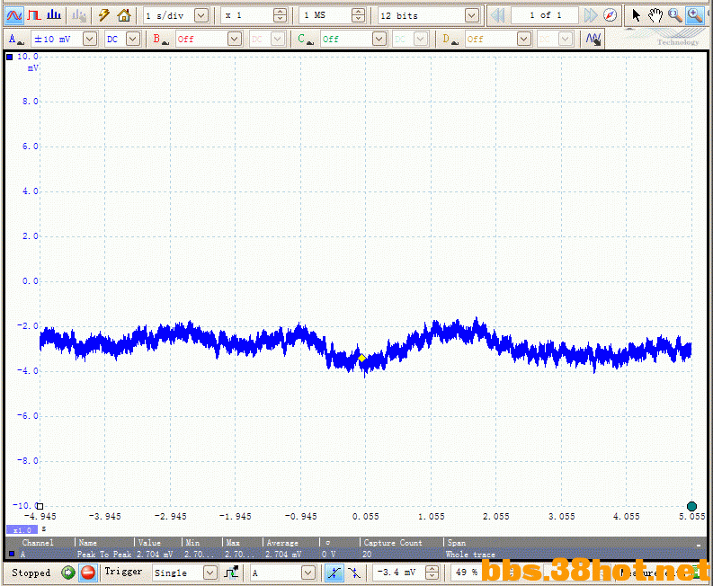Select the hand pan tool
This screenshot has height=586, width=713.
click(655, 16)
